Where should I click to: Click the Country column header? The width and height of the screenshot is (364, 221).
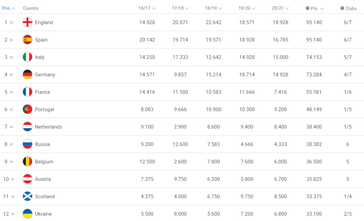(31, 8)
